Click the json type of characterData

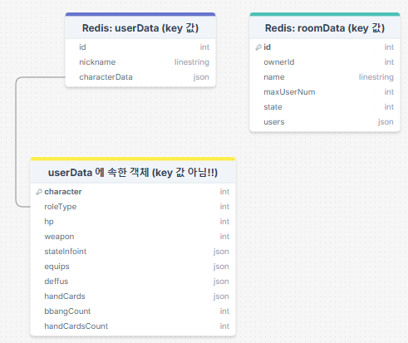(201, 77)
